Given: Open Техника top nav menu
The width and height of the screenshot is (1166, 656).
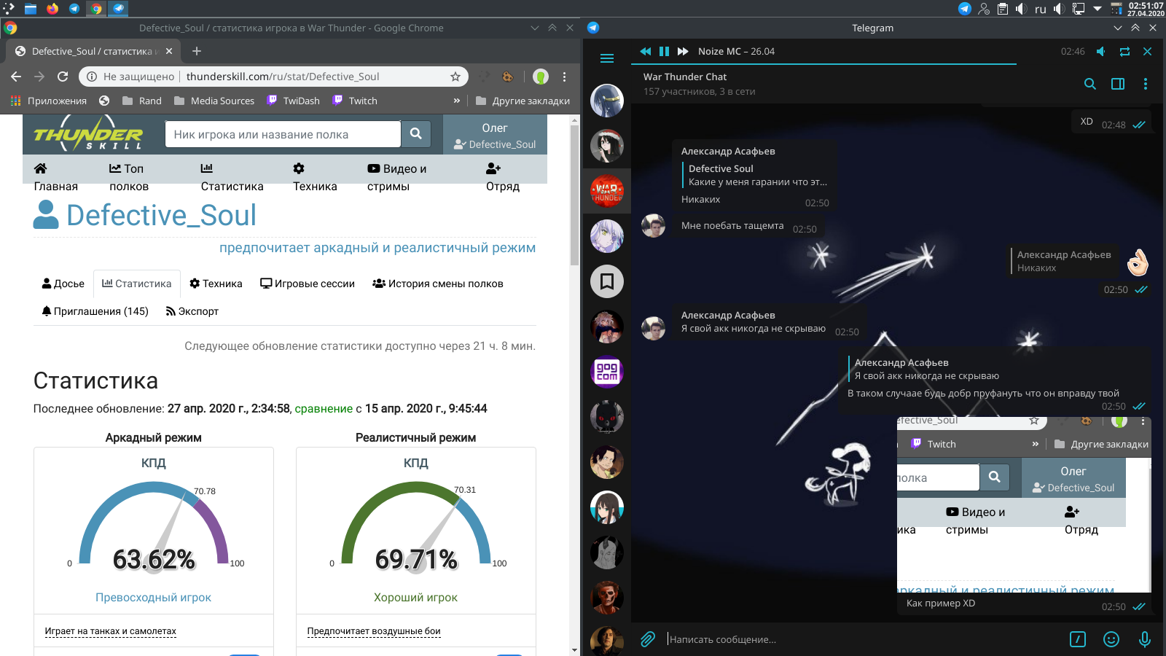Looking at the screenshot, I should click(315, 177).
